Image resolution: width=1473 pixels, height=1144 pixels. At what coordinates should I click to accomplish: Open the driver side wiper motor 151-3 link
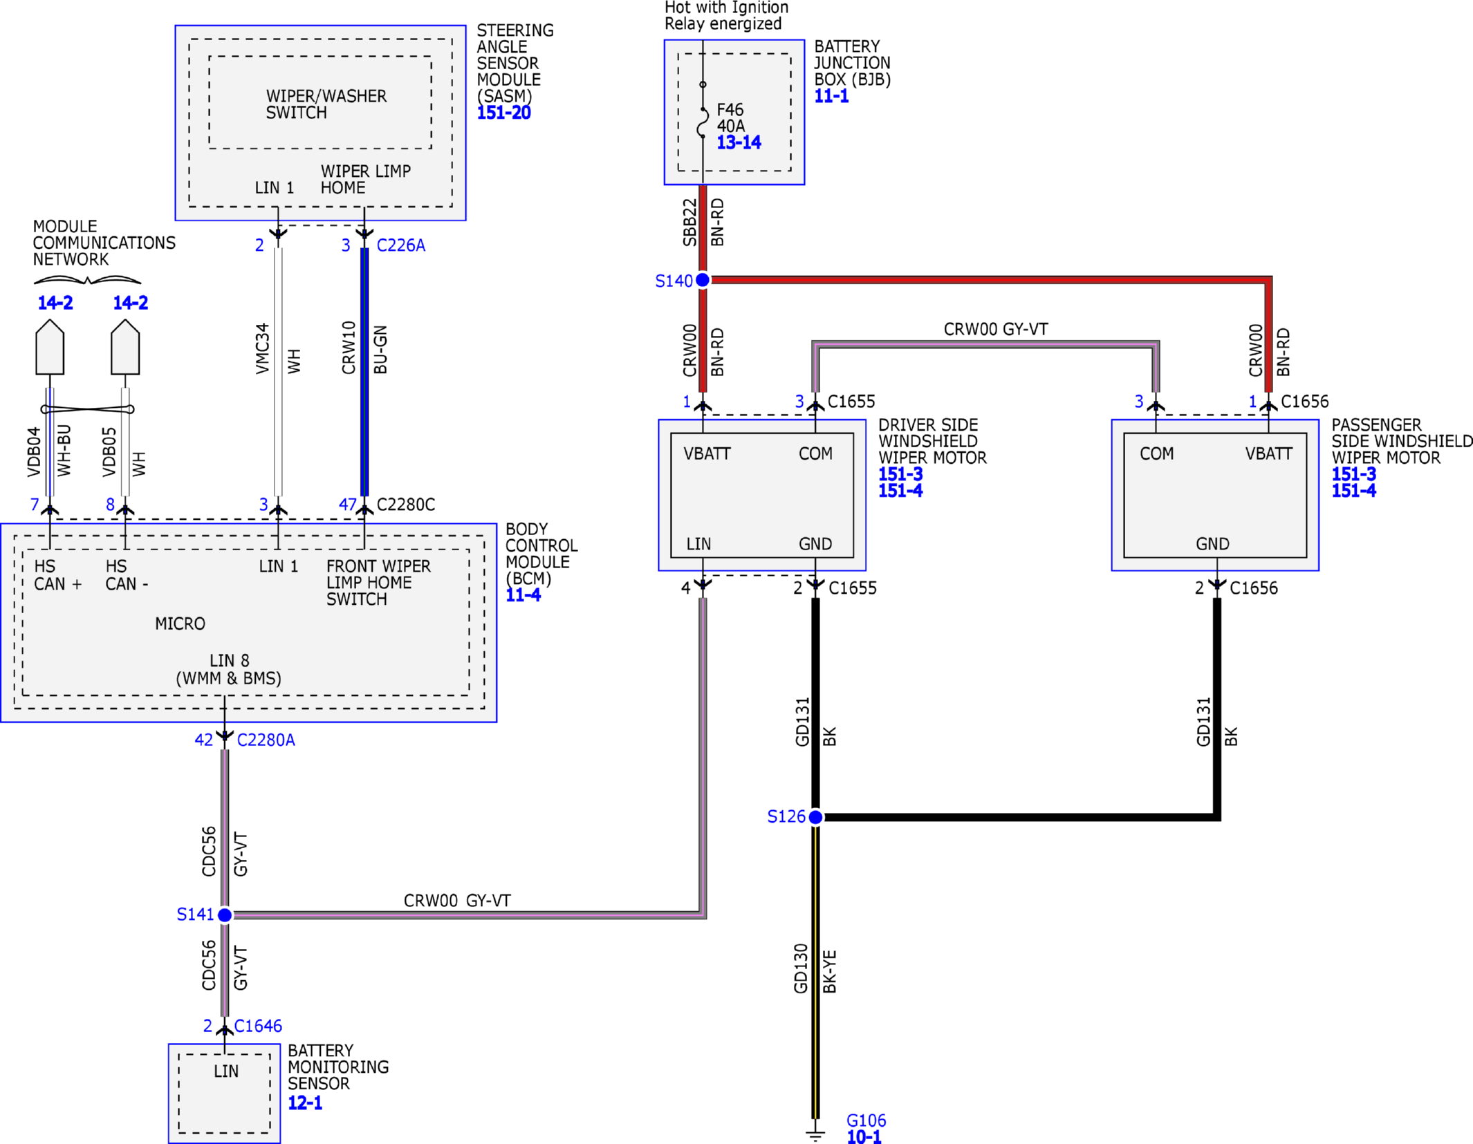(x=900, y=474)
